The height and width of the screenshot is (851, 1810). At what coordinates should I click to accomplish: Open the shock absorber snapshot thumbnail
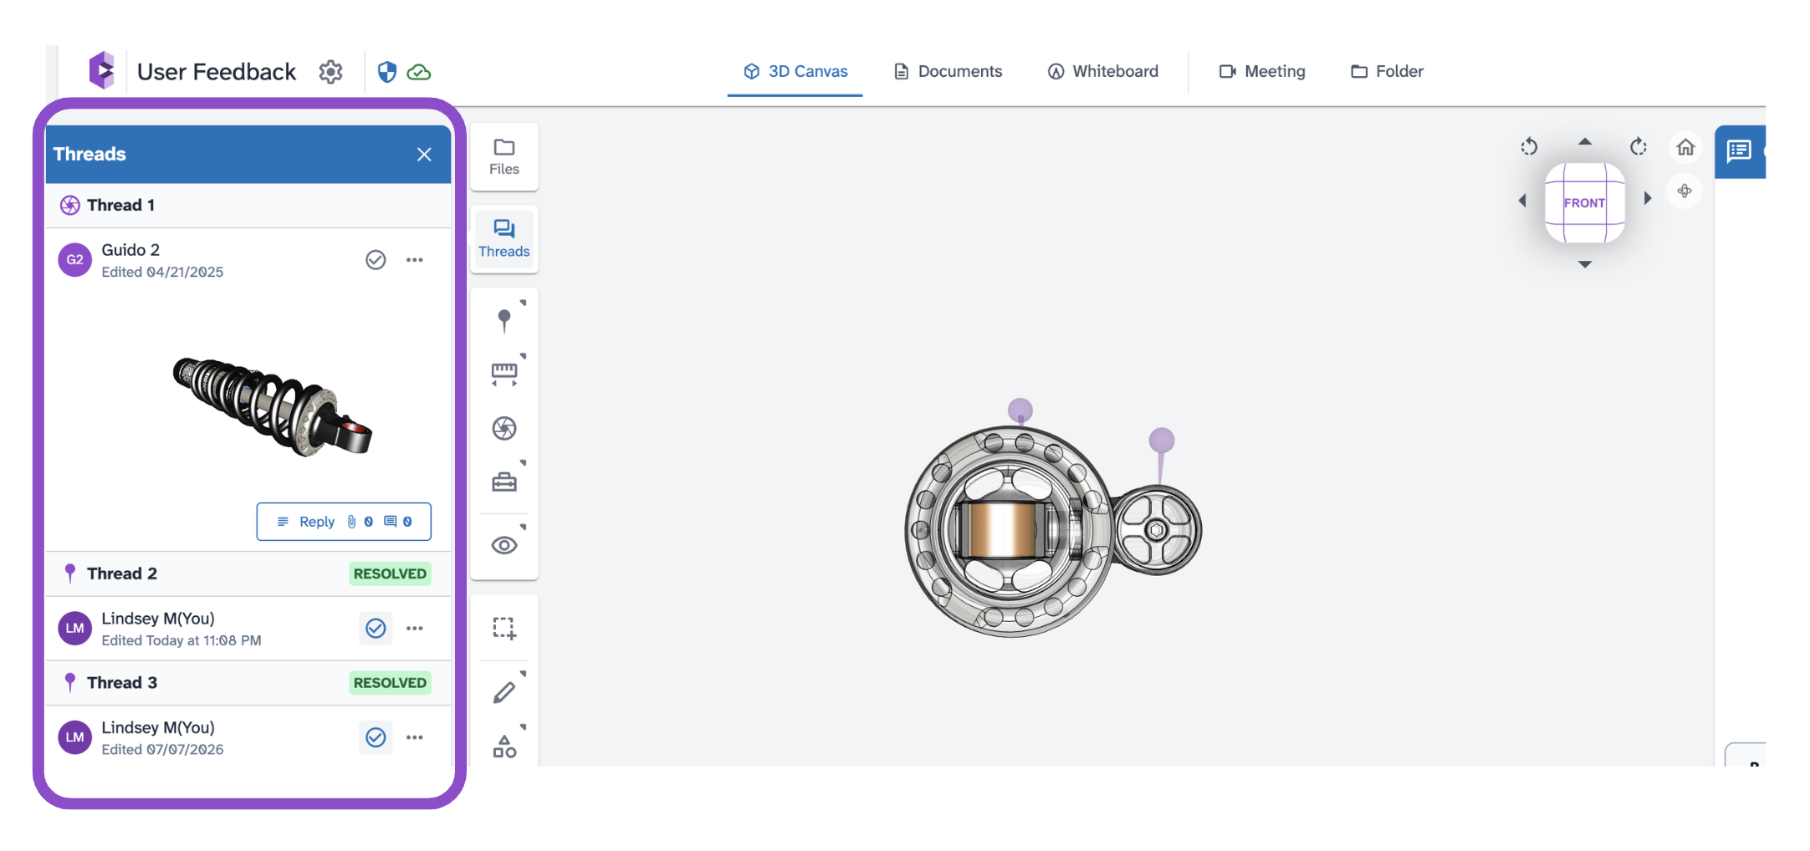[272, 407]
